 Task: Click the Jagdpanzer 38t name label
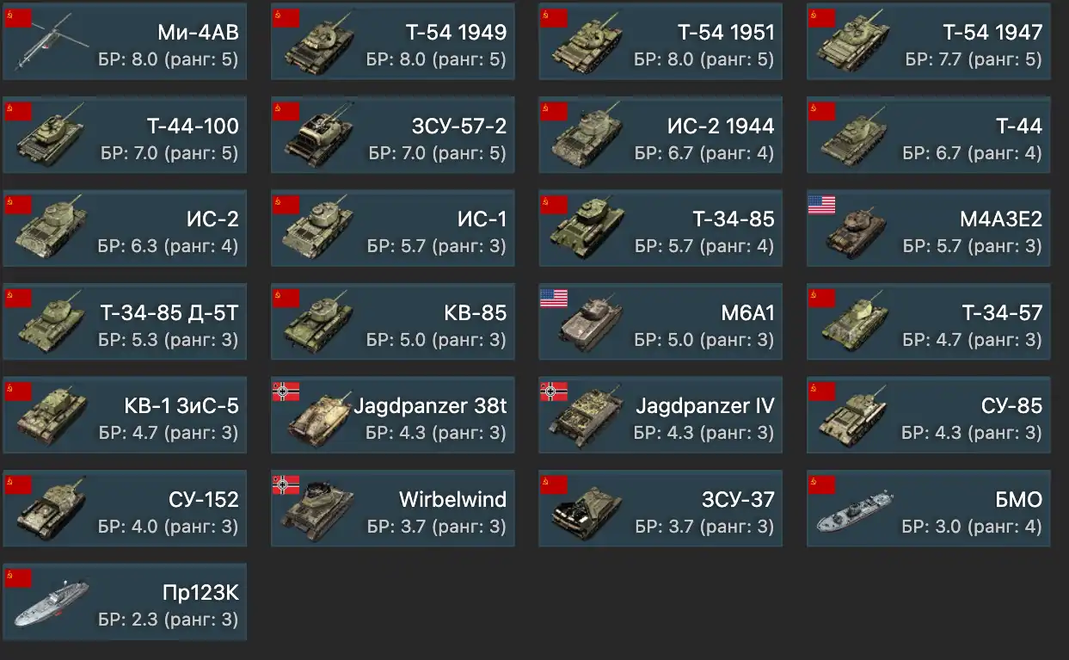click(x=430, y=406)
